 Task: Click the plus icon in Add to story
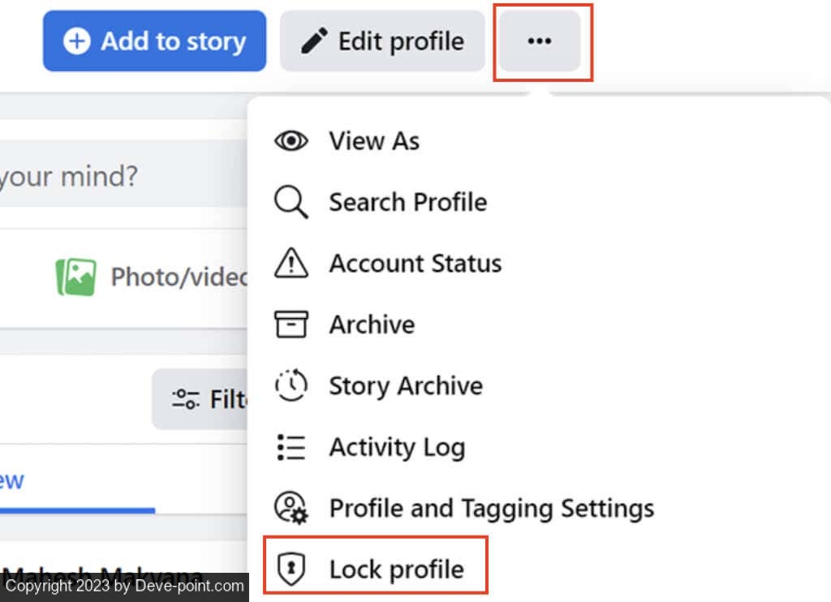(x=77, y=41)
